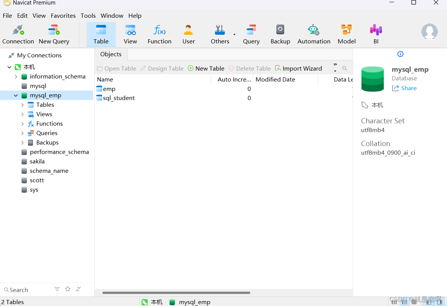Click the blue information icon
Screen dimensions: 447x306
[x=400, y=54]
